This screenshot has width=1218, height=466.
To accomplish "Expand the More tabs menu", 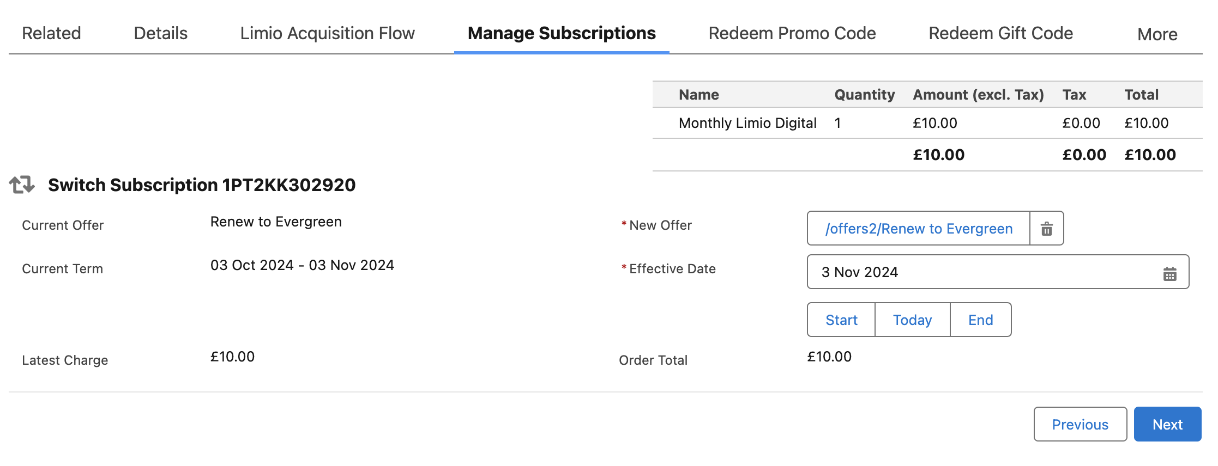I will 1157,34.
